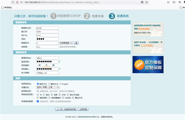Click the 登录密码 input field

[x=47, y=62]
